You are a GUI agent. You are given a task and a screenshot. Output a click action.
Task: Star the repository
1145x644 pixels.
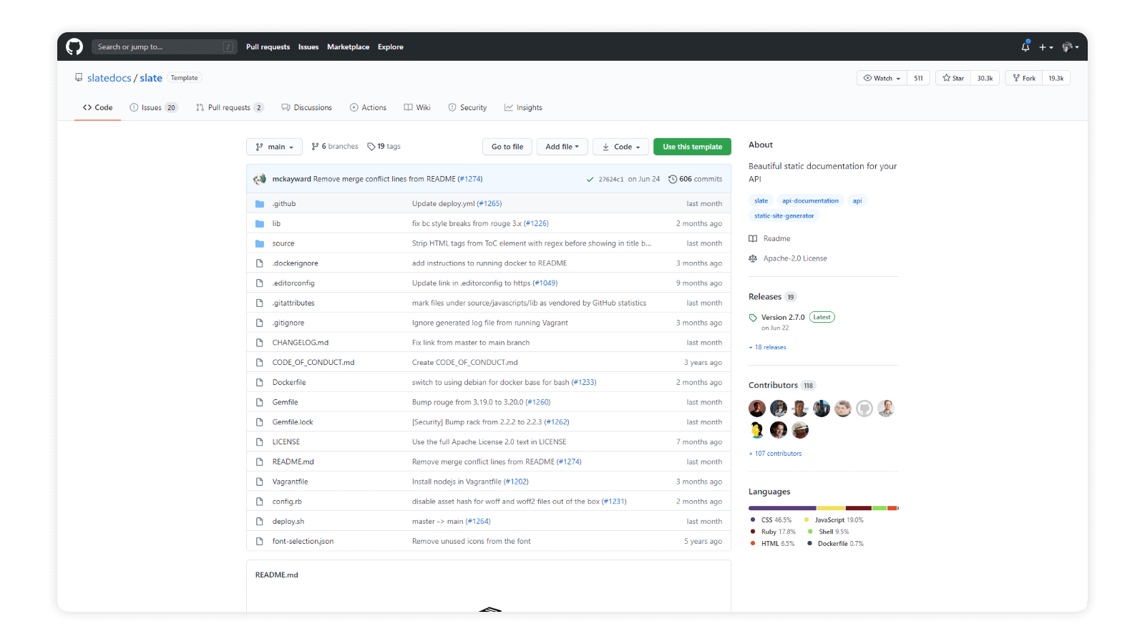click(x=952, y=78)
